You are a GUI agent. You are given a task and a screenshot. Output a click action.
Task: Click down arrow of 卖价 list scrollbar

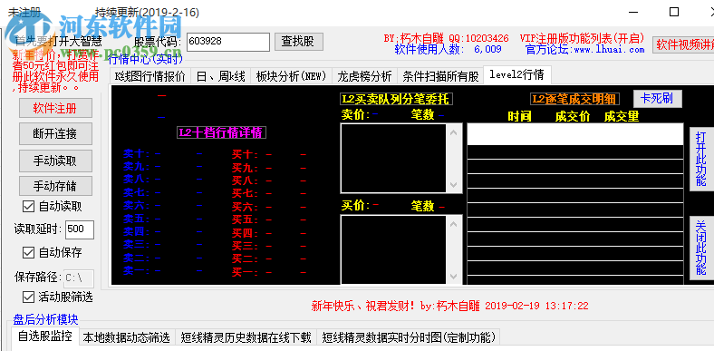[453, 185]
